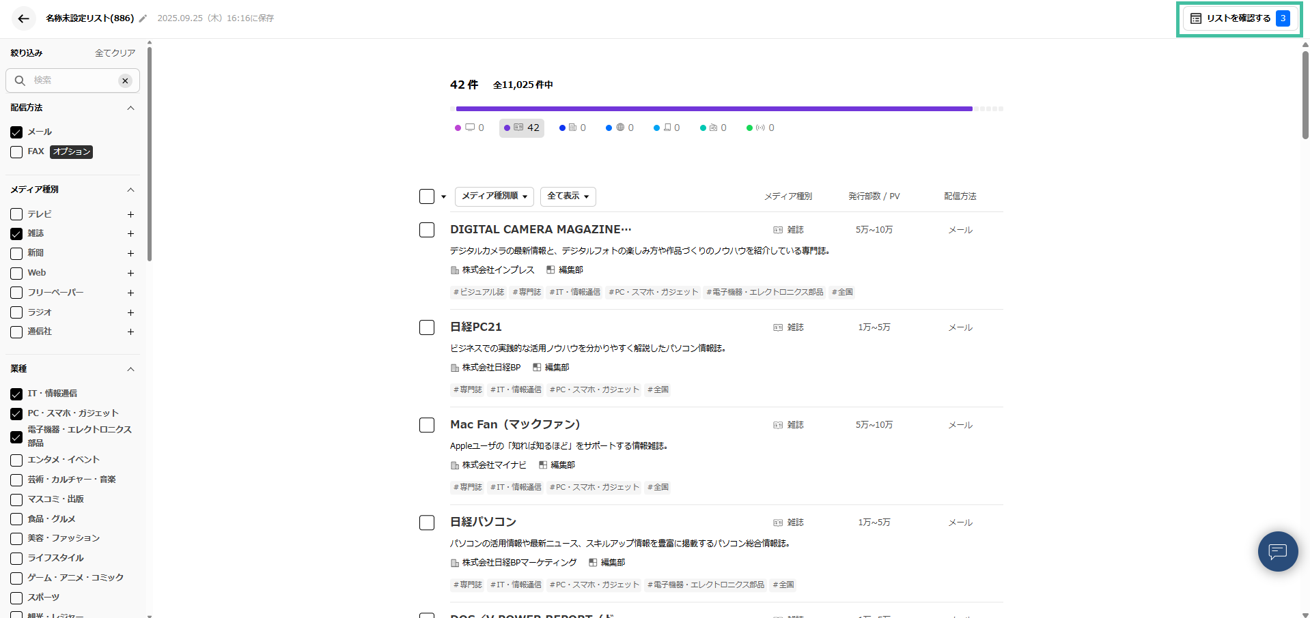The image size is (1310, 618).
Task: Enable the FAX delivery checkbox
Action: point(16,151)
